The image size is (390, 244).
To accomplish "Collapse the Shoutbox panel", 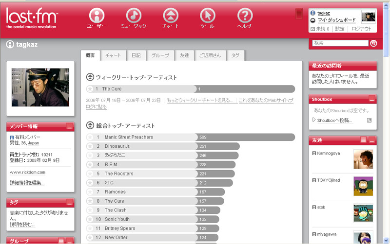I will pyautogui.click(x=372, y=100).
